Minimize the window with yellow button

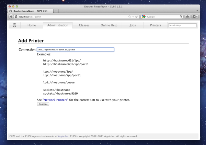13,7
